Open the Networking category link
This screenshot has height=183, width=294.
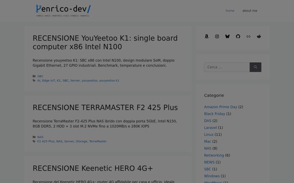[x=214, y=155]
